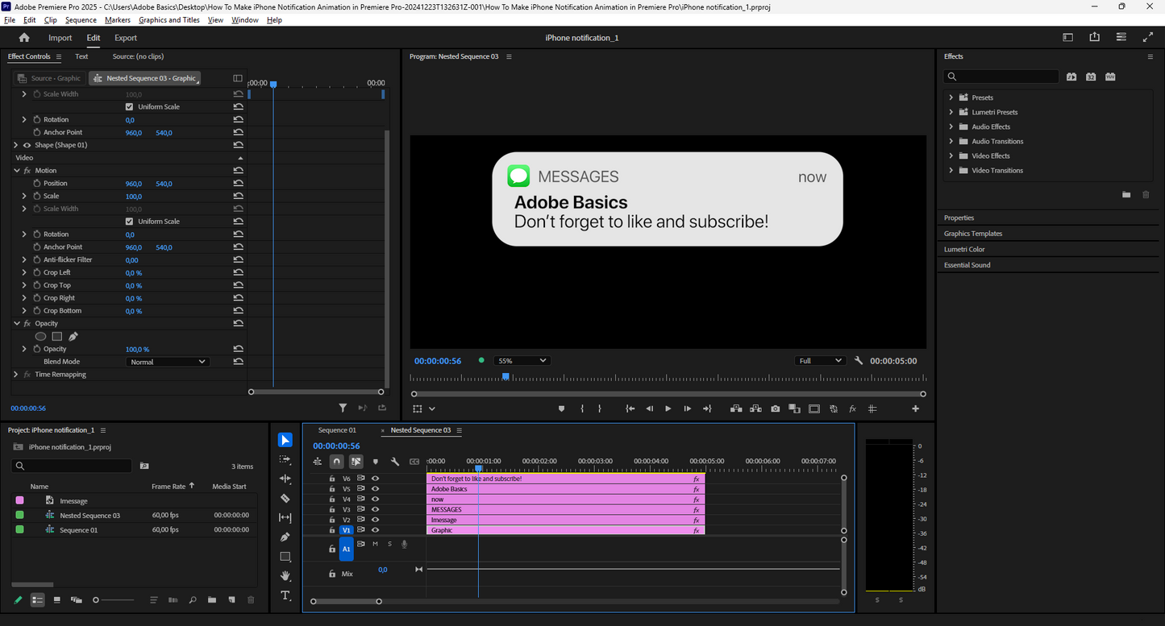Screen dimensions: 1165x626
Task: Select the Pen tool in the tools panel
Action: click(285, 537)
